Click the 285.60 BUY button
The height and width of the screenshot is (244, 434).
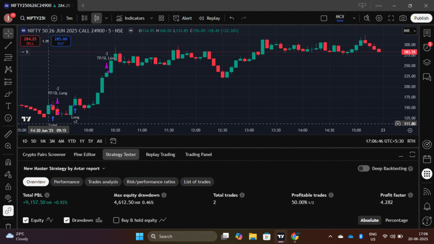tap(61, 41)
